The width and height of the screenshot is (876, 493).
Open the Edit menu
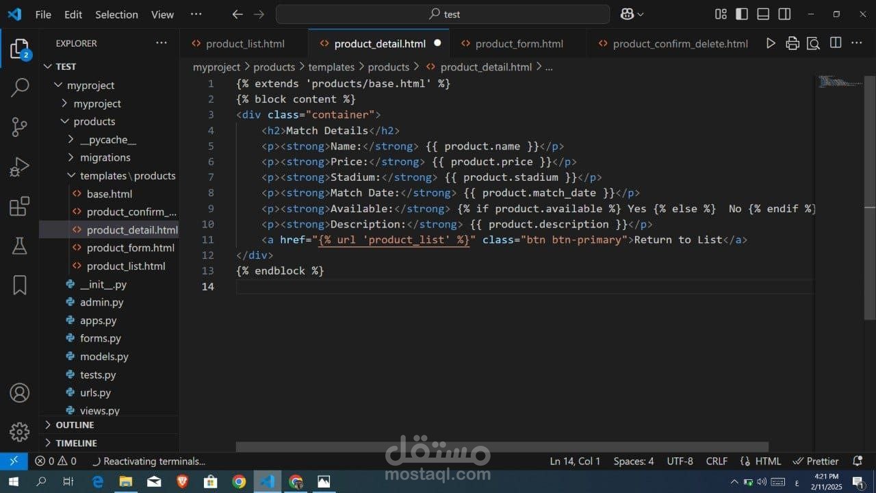(x=73, y=14)
